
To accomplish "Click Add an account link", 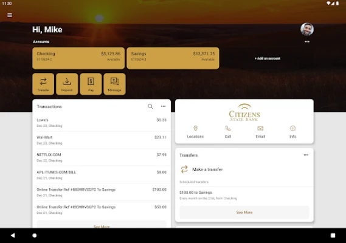I will tap(268, 58).
